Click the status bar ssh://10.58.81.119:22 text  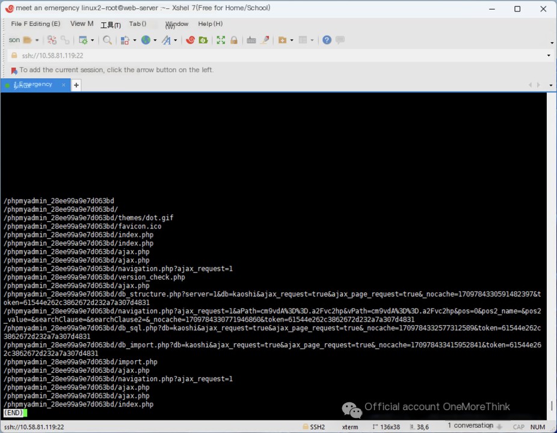pos(34,426)
